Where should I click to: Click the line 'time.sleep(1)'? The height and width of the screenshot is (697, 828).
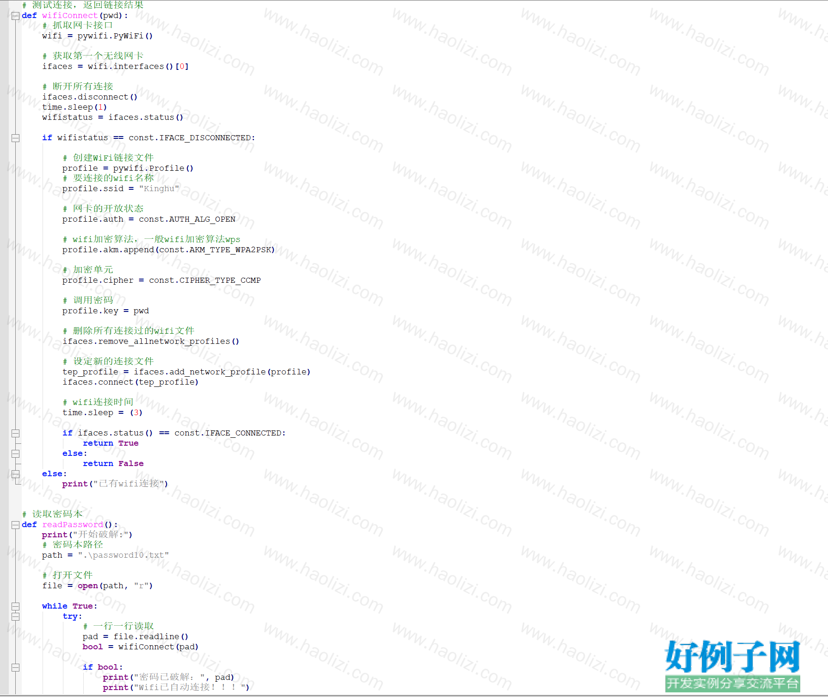74,107
